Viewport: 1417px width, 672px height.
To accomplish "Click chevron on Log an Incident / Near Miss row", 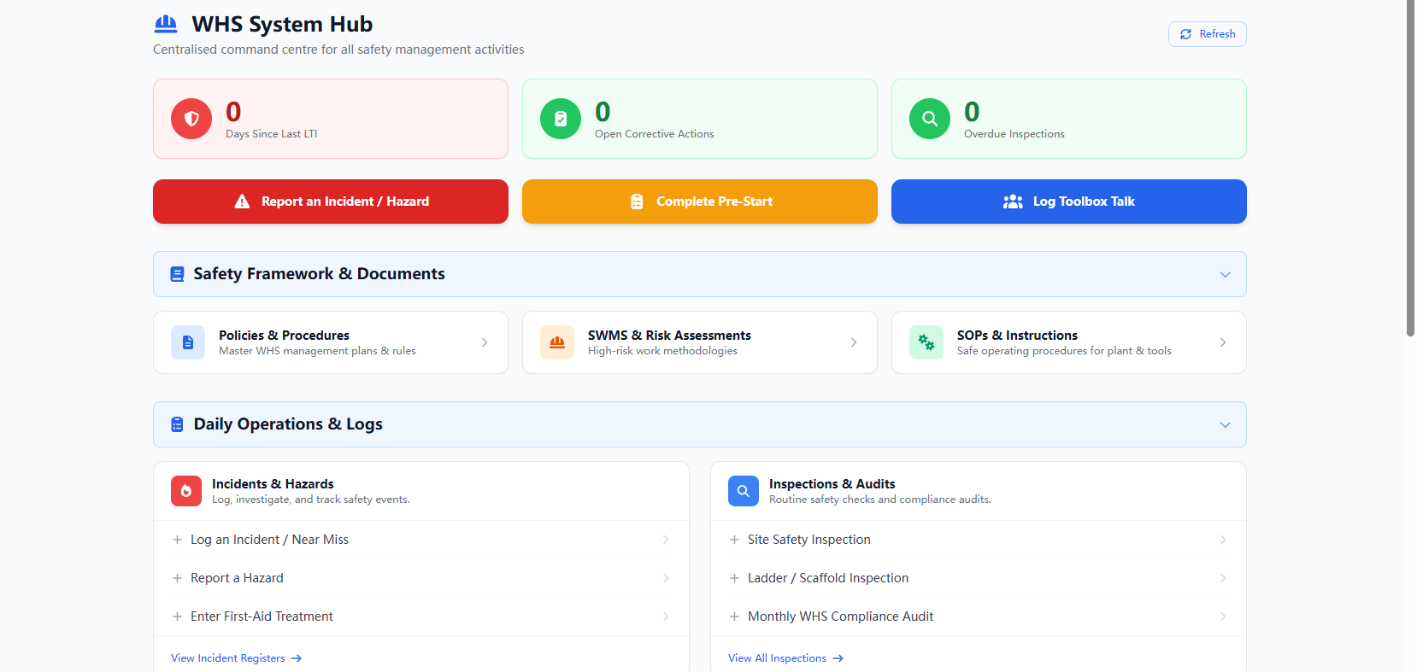I will [x=666, y=540].
